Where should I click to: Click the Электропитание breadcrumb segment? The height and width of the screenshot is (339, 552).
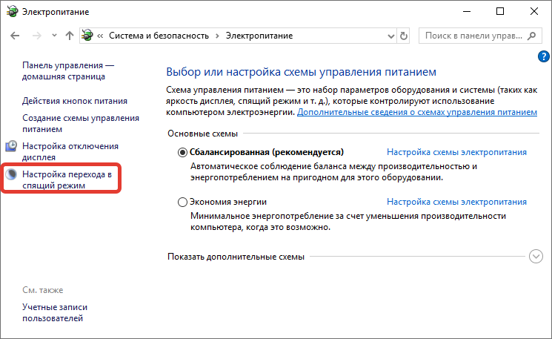[x=259, y=36]
